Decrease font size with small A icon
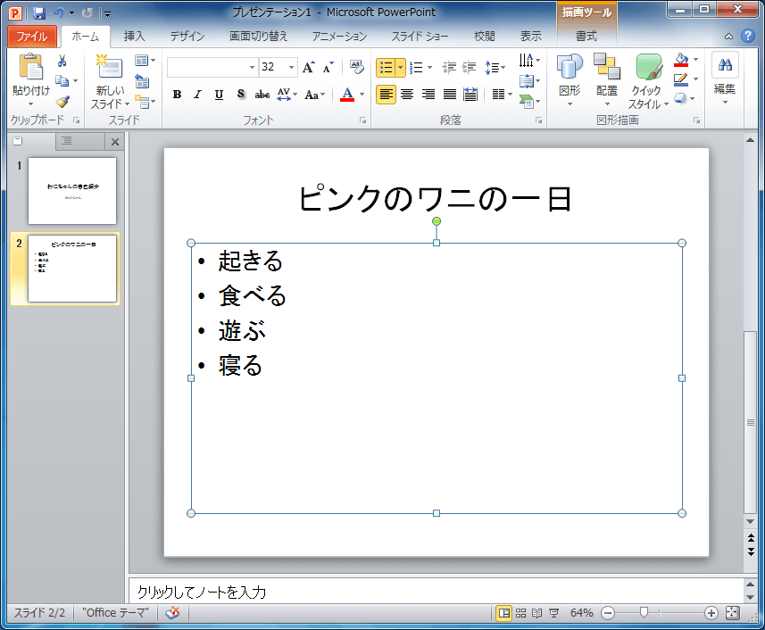The image size is (765, 630). tap(328, 67)
